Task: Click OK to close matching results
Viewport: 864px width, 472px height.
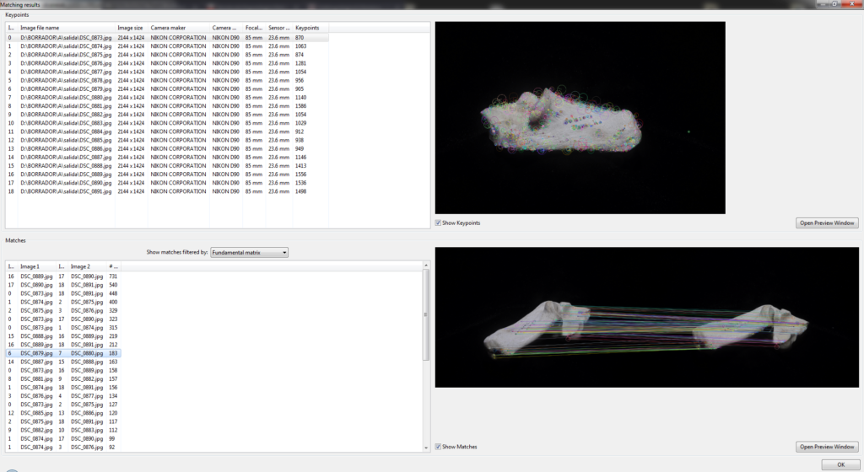Action: (840, 464)
